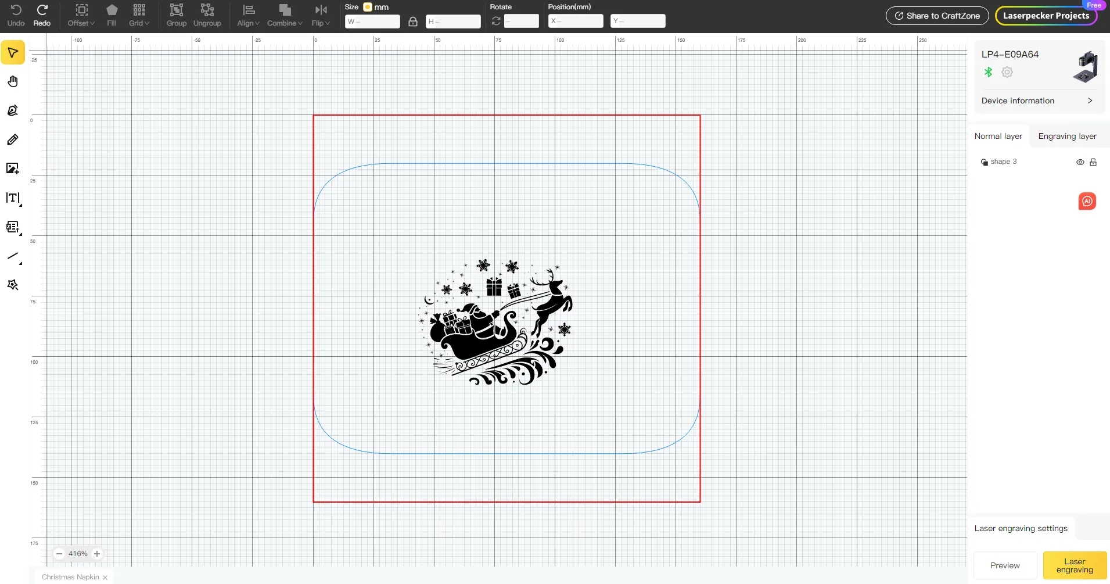Viewport: 1110px width, 584px height.
Task: Open Laserpecker Projects
Action: click(x=1046, y=16)
